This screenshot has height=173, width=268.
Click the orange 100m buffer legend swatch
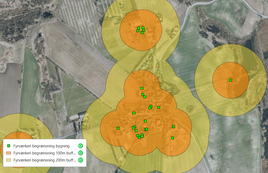click(x=9, y=153)
